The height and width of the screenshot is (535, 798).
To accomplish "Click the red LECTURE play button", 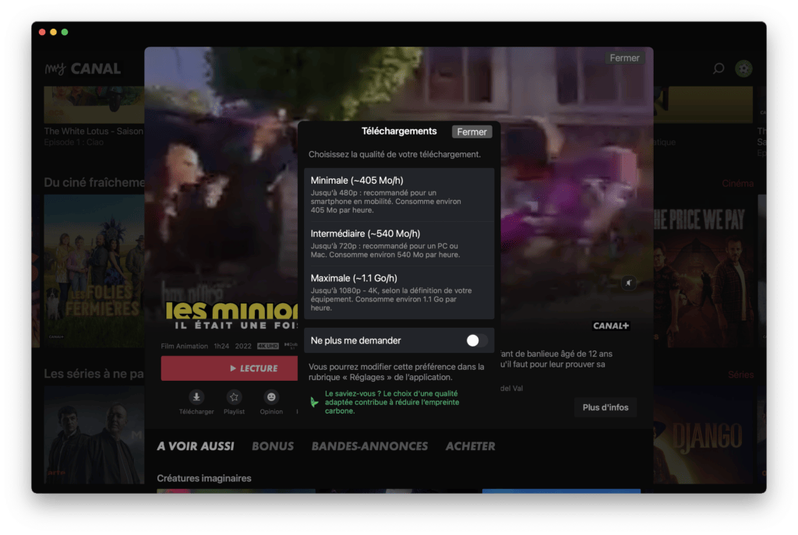I will pos(230,368).
